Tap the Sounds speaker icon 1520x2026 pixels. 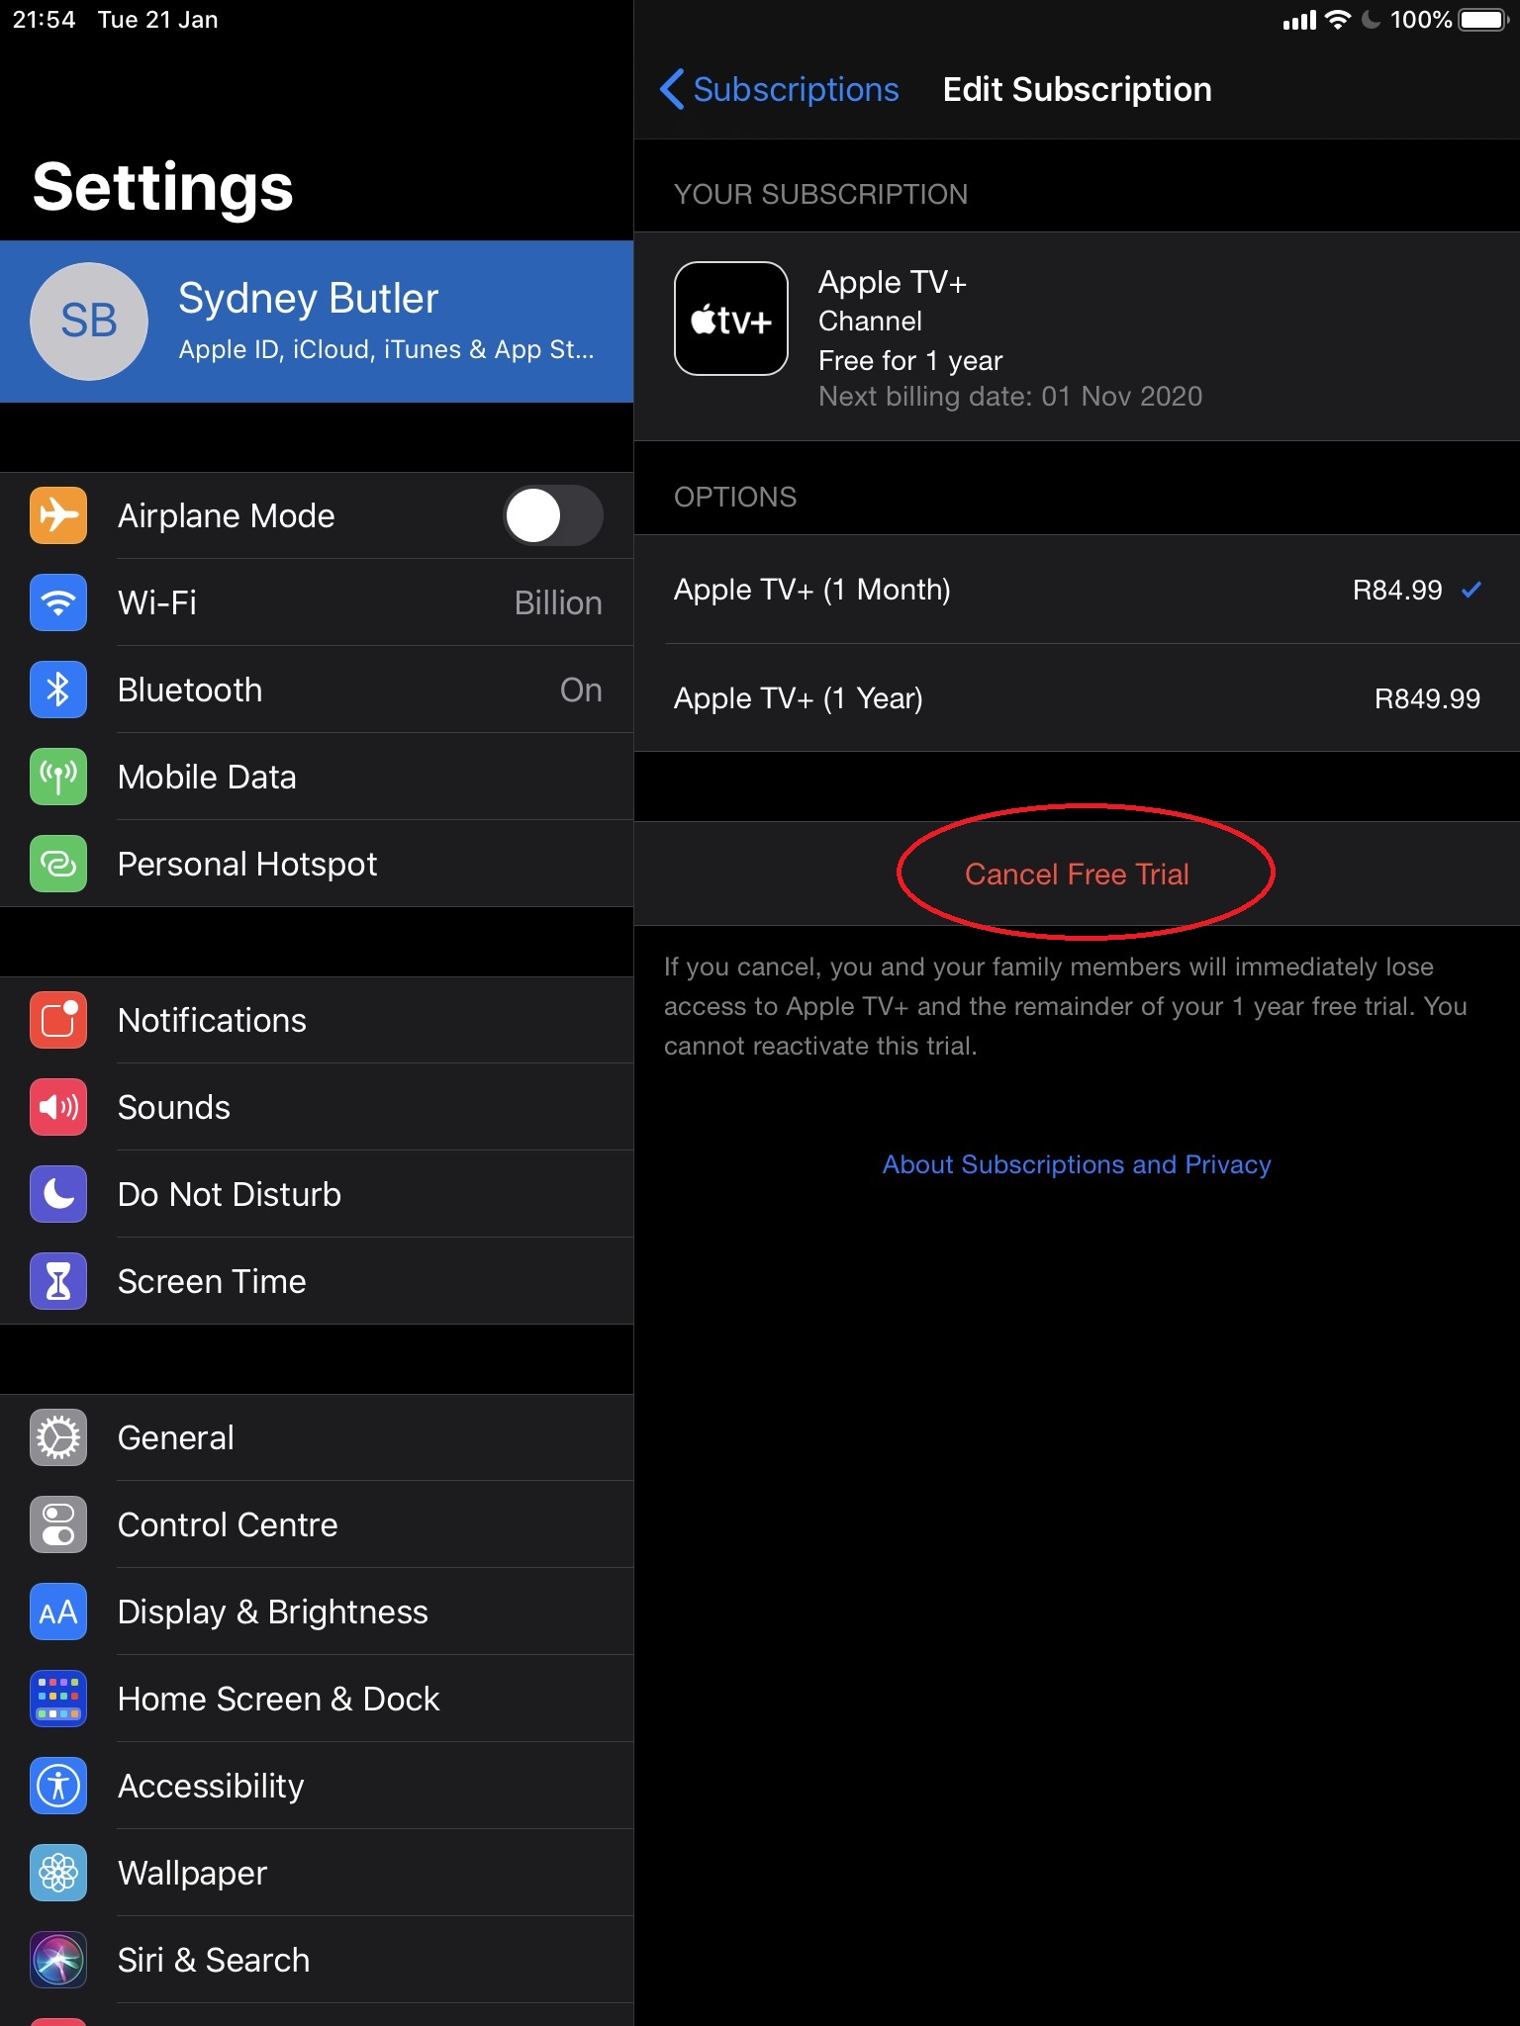pyautogui.click(x=58, y=1107)
